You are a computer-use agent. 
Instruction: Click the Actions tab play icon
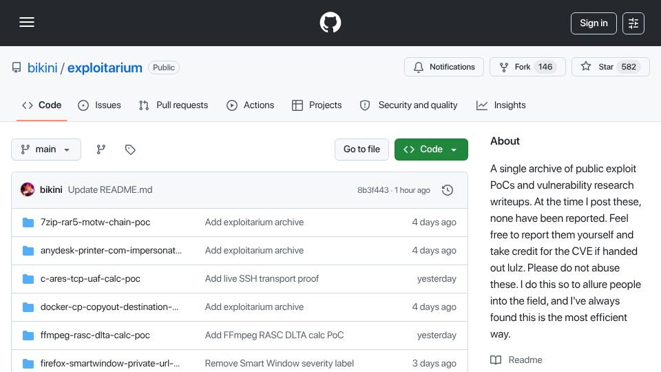click(x=232, y=105)
